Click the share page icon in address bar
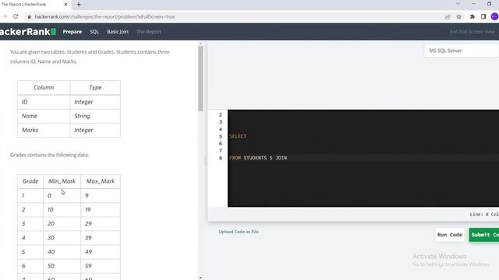 pos(448,16)
